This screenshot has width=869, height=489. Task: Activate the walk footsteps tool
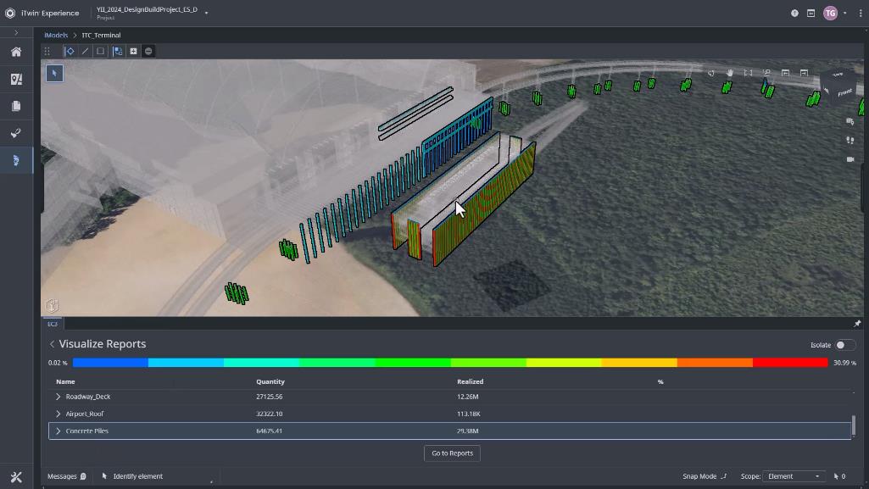tap(850, 140)
